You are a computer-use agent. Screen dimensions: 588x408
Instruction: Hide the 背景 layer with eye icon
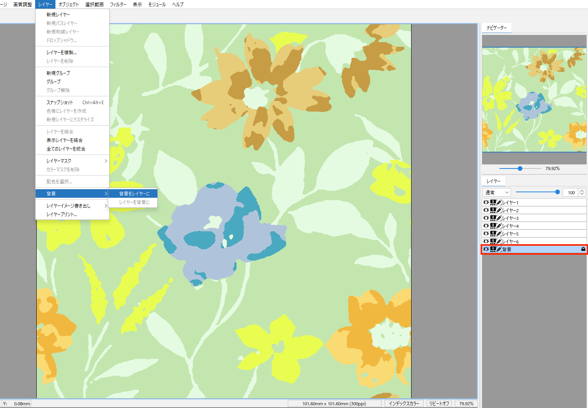(486, 249)
